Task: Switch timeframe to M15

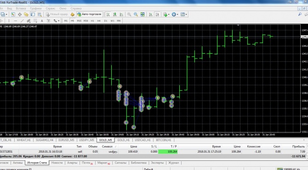Action: pos(79,21)
